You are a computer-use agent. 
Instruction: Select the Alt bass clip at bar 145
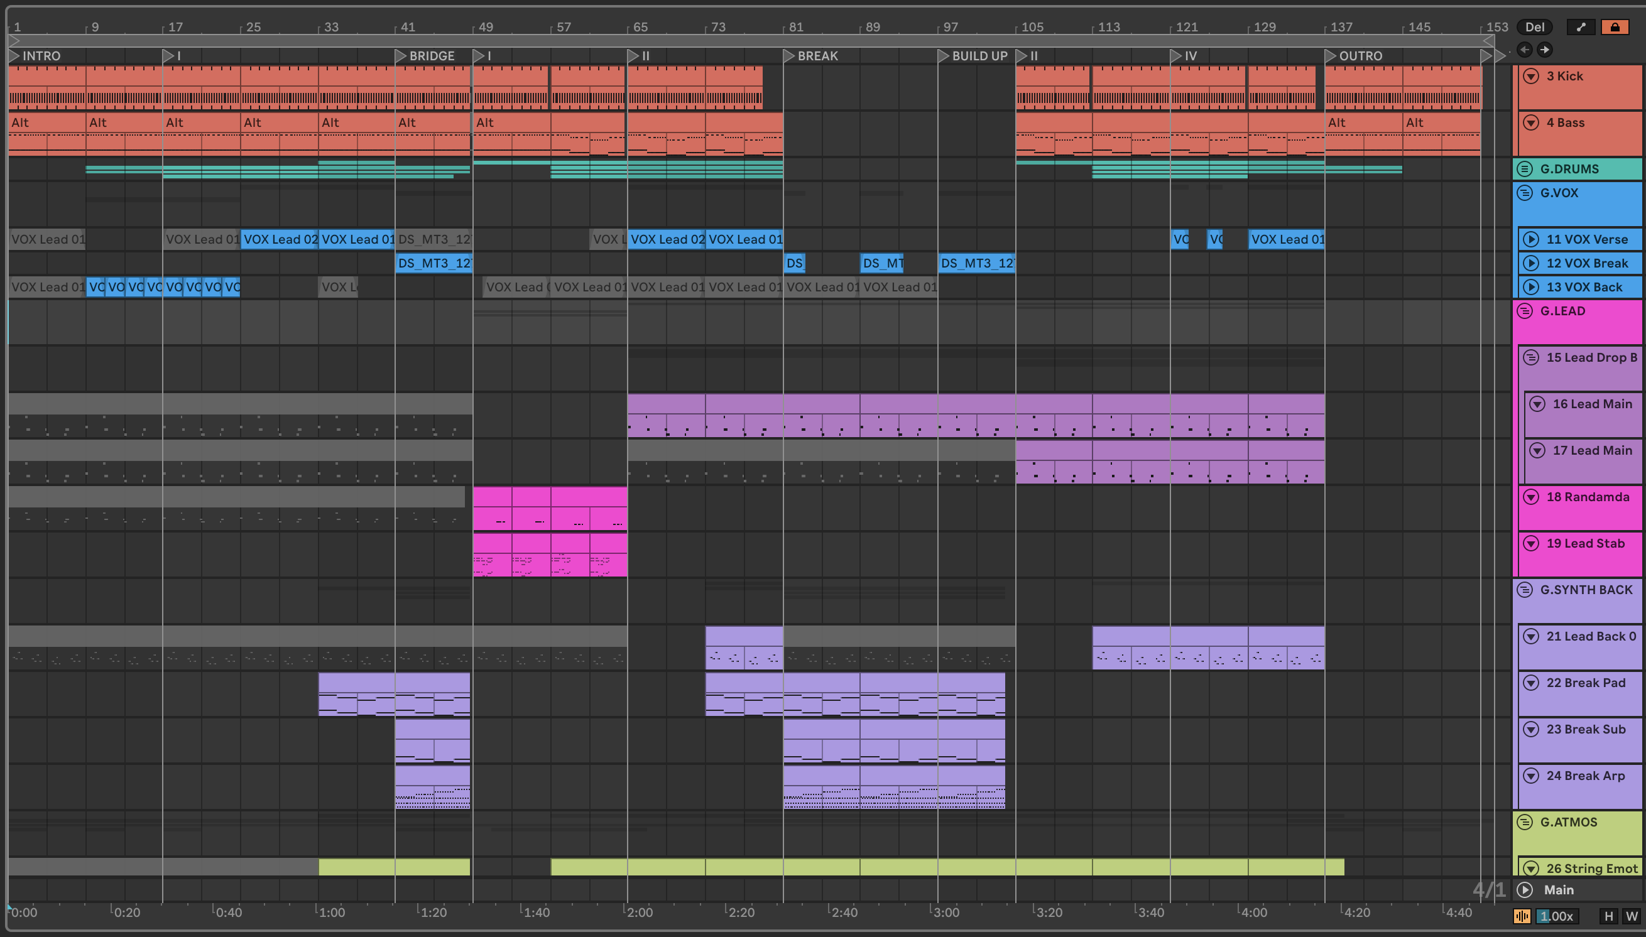[x=1441, y=134]
